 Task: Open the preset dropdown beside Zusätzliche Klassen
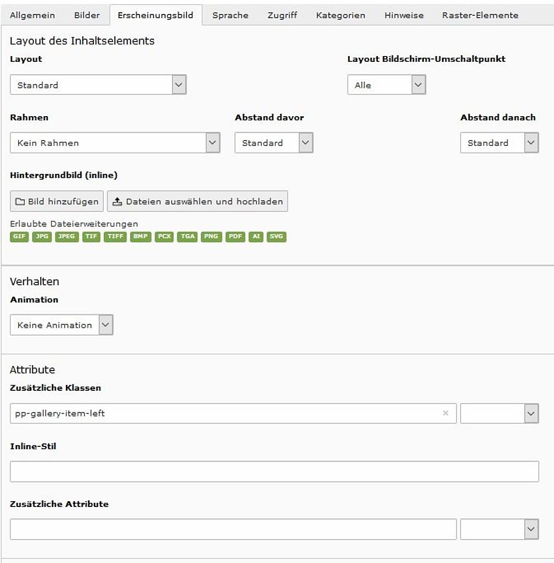(x=499, y=413)
